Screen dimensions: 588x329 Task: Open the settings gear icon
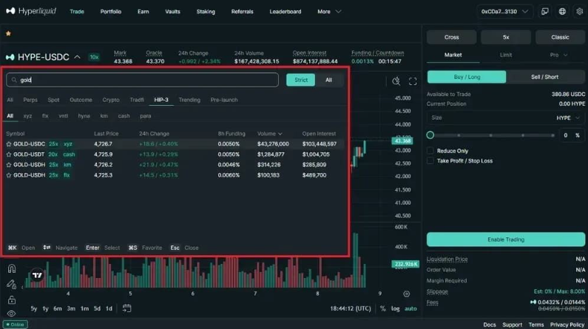click(580, 12)
